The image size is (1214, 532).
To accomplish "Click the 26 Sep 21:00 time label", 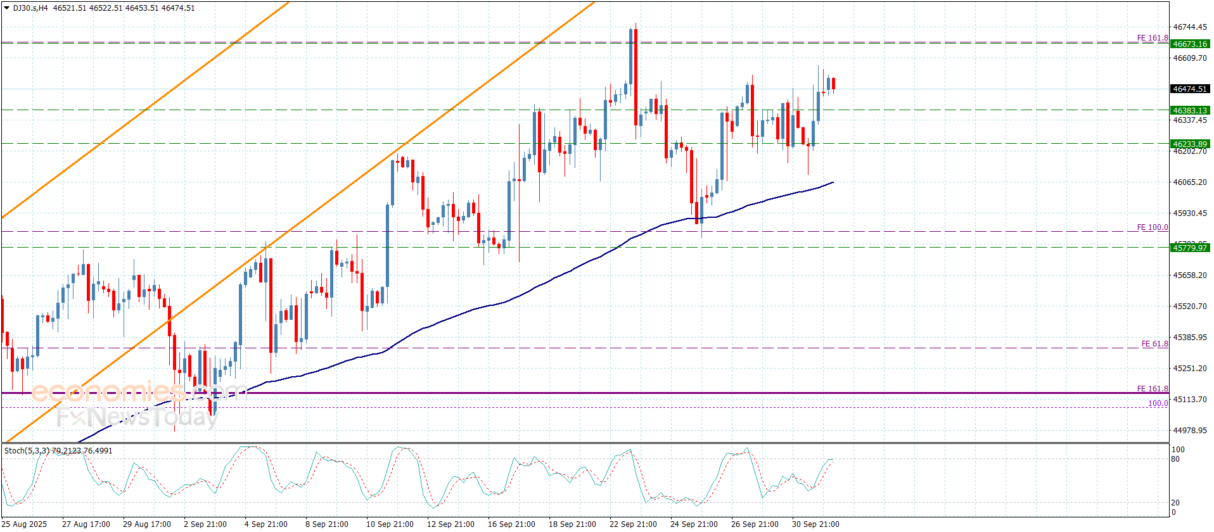I will (755, 524).
